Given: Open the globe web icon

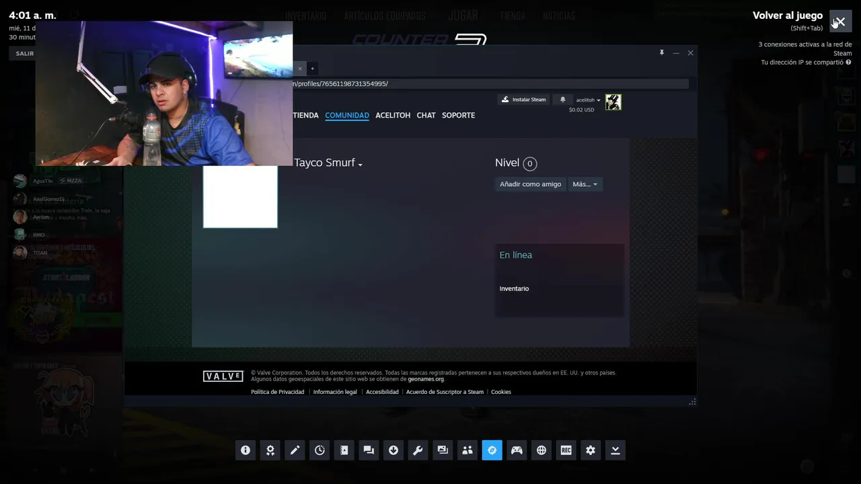Looking at the screenshot, I should pyautogui.click(x=541, y=450).
